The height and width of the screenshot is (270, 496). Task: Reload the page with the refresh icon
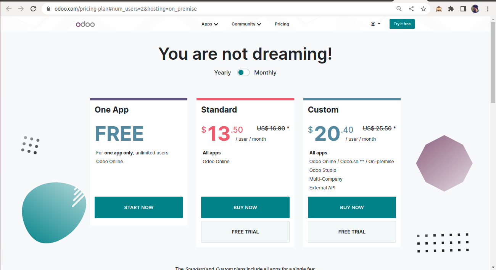(33, 9)
